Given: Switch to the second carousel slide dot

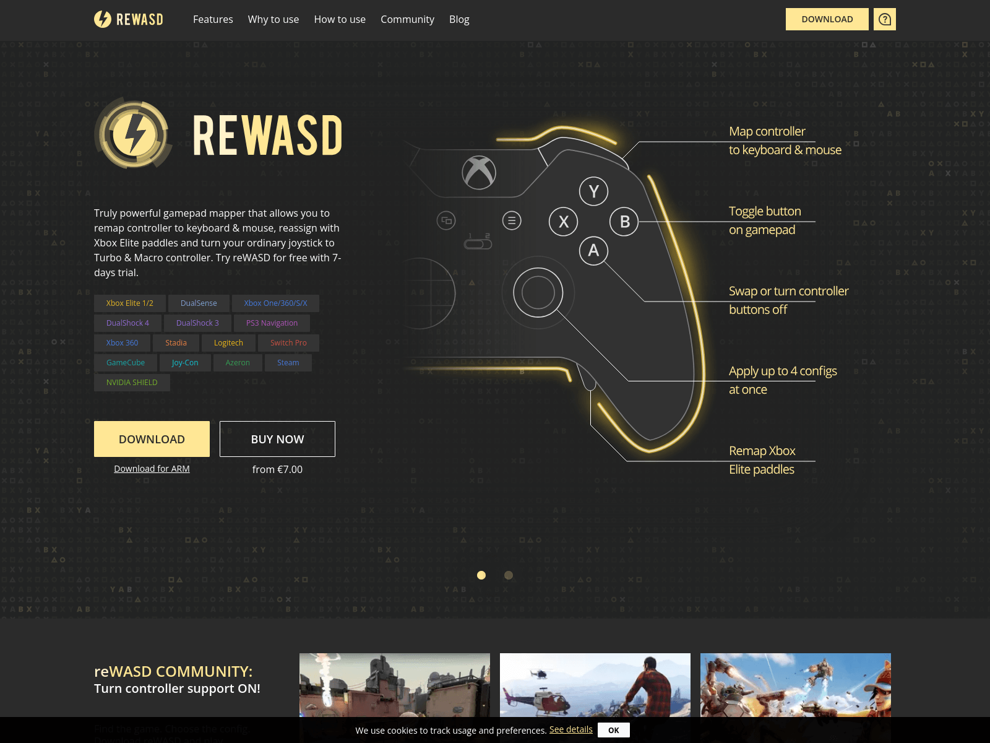Looking at the screenshot, I should [x=509, y=575].
